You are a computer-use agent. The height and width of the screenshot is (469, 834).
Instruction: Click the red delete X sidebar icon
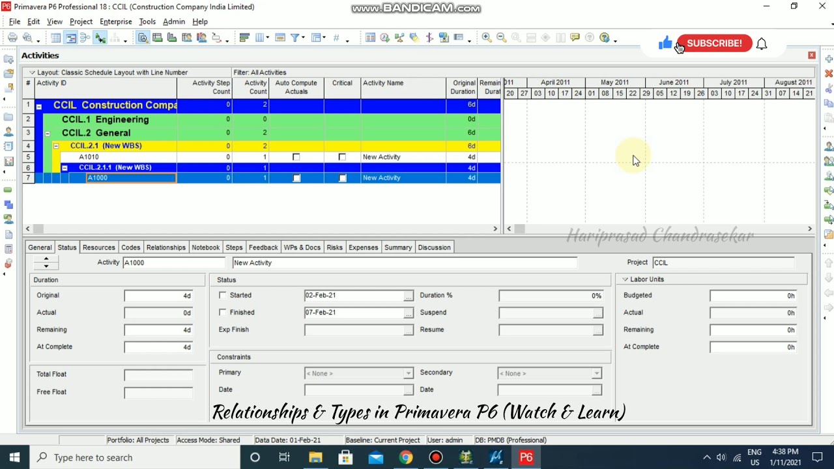[829, 74]
